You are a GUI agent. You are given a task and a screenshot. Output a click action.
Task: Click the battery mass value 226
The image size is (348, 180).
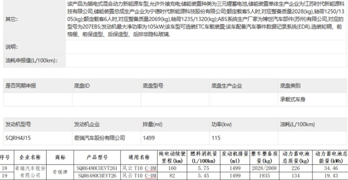click(x=296, y=169)
